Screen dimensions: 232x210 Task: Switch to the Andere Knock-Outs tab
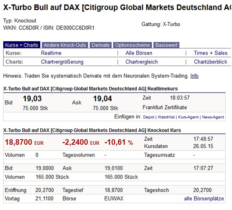tap(65, 45)
